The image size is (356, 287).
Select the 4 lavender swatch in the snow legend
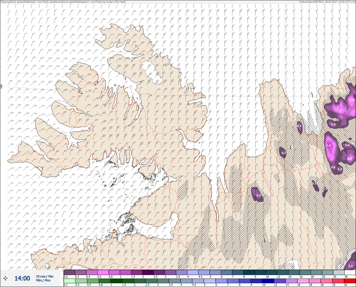[x=193, y=272]
